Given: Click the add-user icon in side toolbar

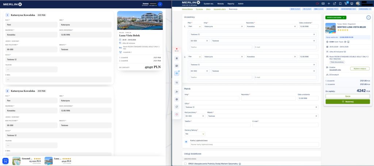Looking at the screenshot, I should (177, 92).
